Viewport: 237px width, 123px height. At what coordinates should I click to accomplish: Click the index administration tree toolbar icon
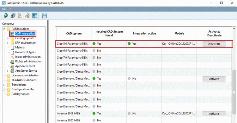(20, 16)
